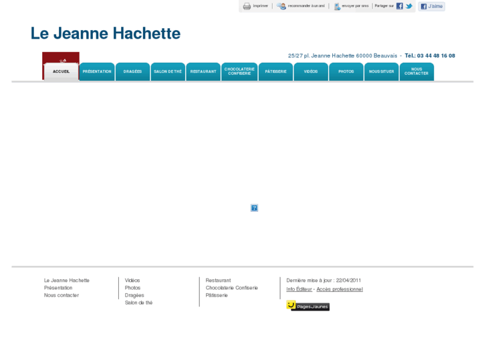The image size is (486, 364).
Task: Click envoyer par sms link
Action: click(355, 6)
